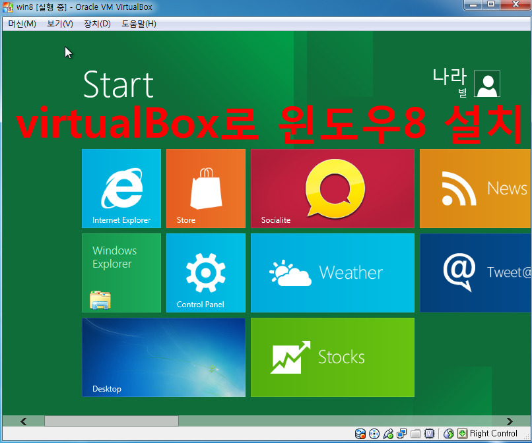Image resolution: width=532 pixels, height=443 pixels.
Task: Click the optical disc status icon
Action: point(374,434)
